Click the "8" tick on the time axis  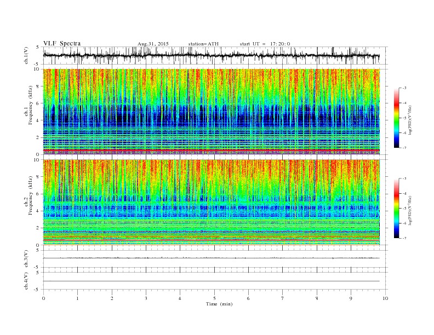(x=317, y=298)
